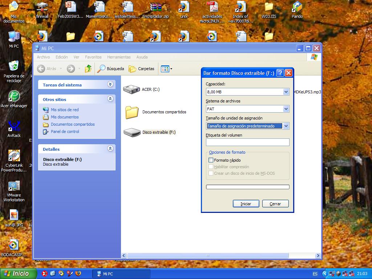Open the ACER (C:) drive icon
The width and height of the screenshot is (372, 279).
tap(132, 89)
